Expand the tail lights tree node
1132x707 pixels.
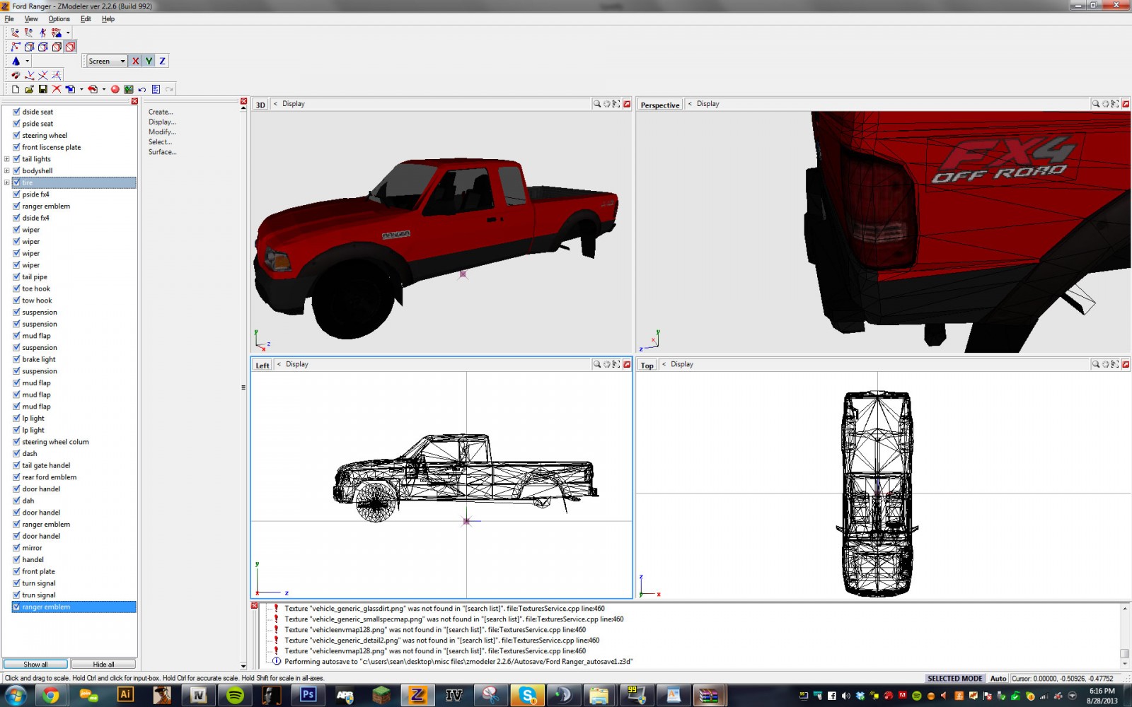click(7, 159)
